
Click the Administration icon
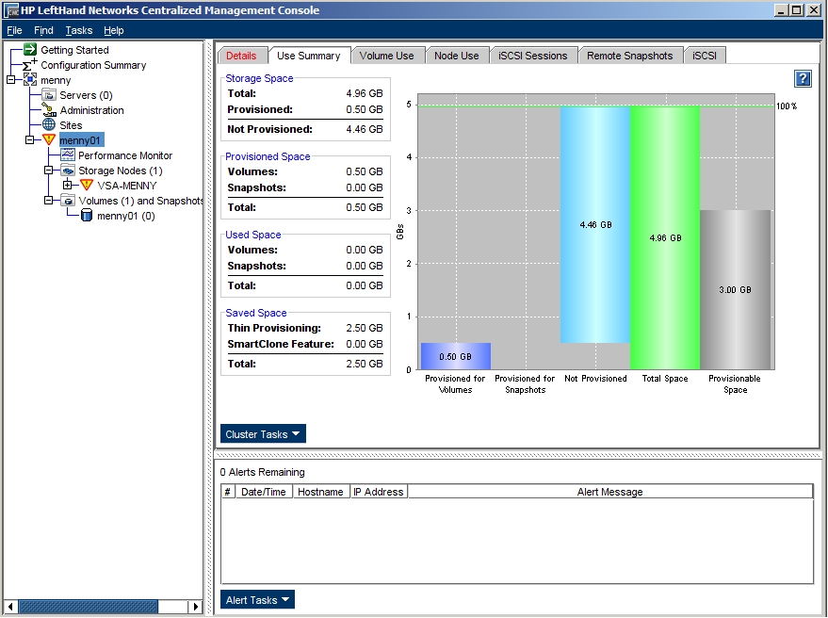click(x=49, y=110)
